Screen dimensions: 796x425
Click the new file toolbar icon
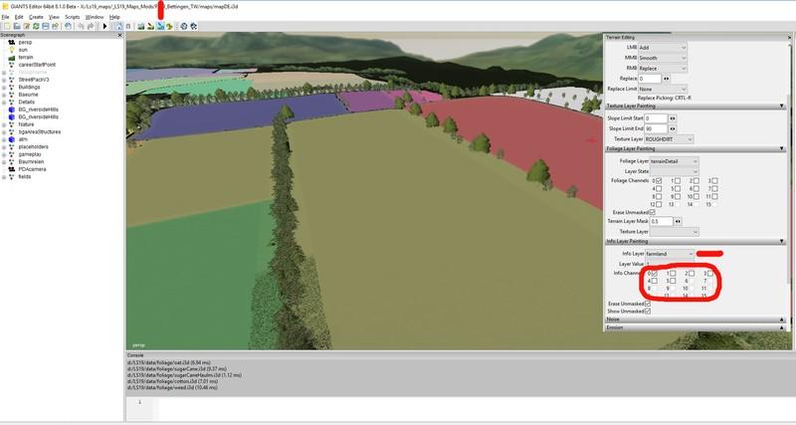point(6,25)
